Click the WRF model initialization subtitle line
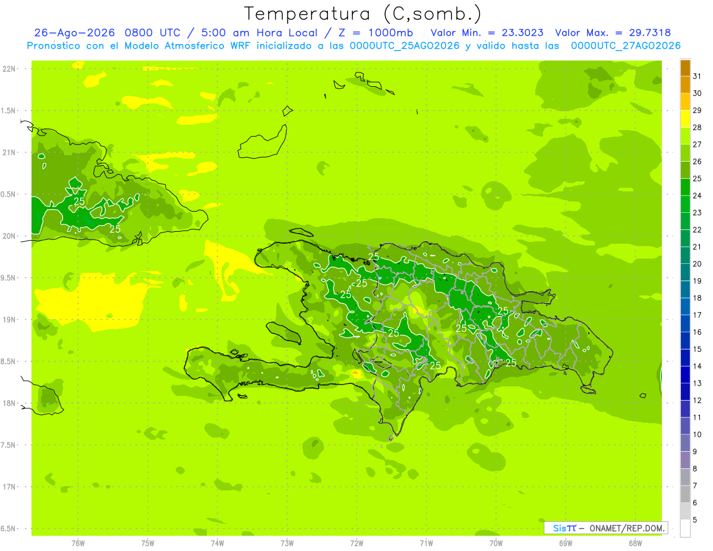The width and height of the screenshot is (713, 551). coord(354,46)
